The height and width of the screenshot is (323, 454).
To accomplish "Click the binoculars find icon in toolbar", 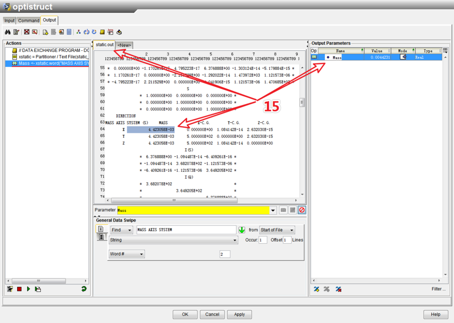I will tap(8, 32).
